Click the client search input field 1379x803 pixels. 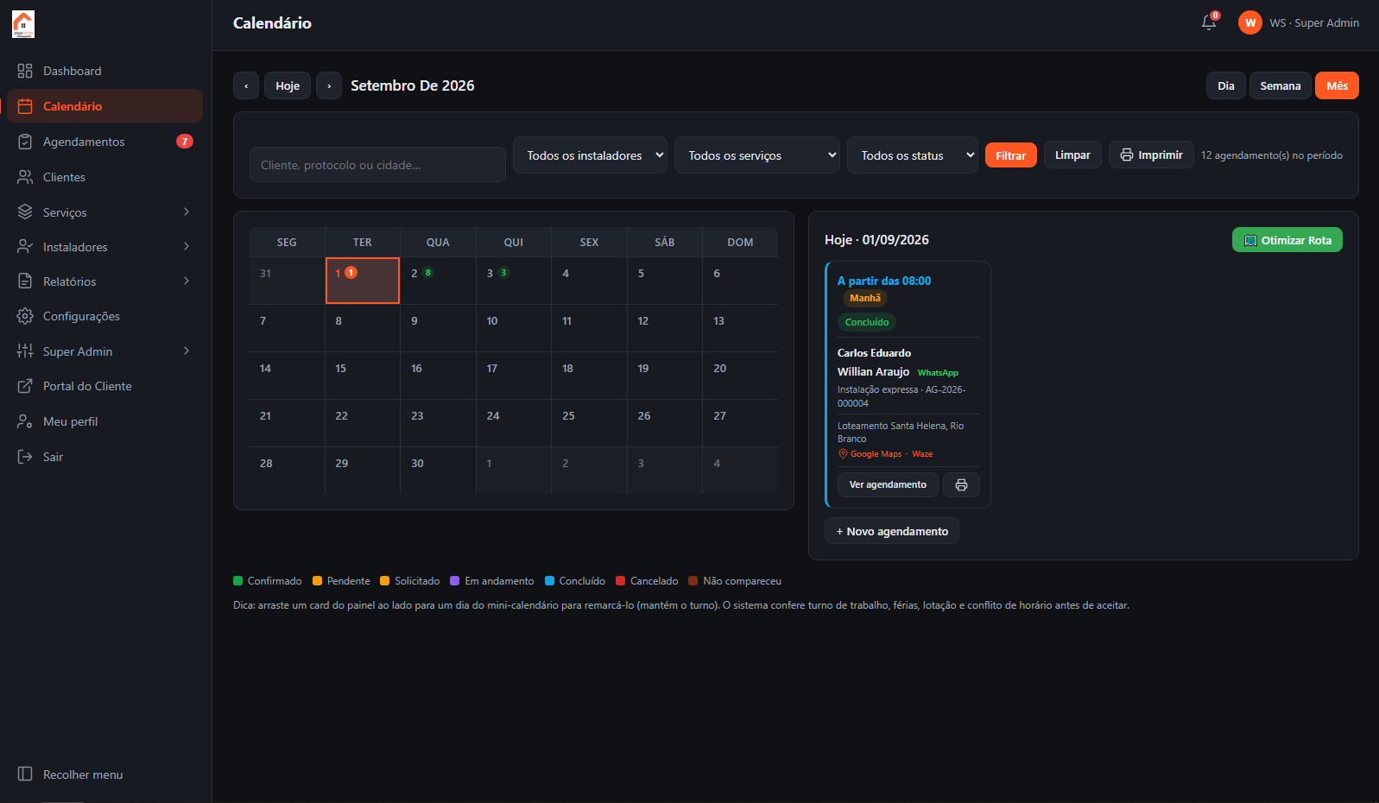point(377,165)
